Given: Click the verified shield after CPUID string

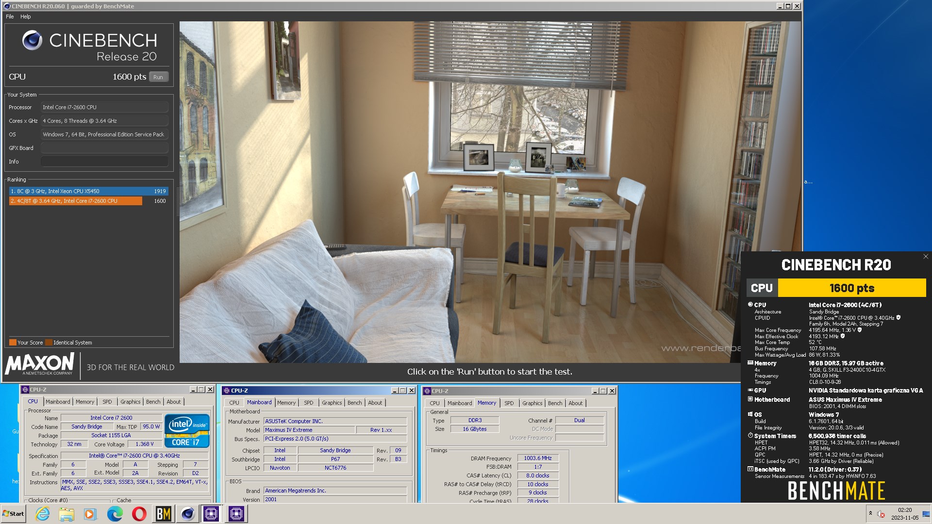Looking at the screenshot, I should [899, 318].
